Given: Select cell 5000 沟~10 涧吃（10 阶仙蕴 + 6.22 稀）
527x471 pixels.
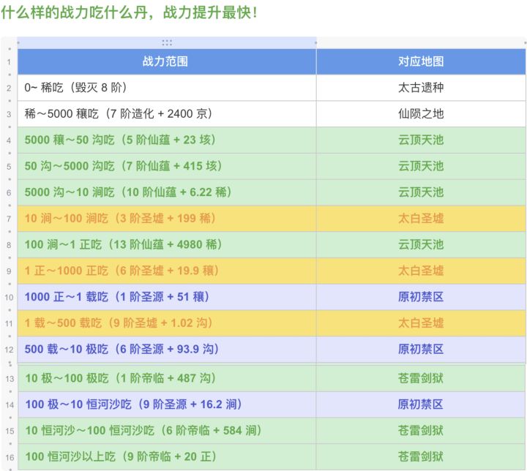Looking at the screenshot, I should point(167,192).
